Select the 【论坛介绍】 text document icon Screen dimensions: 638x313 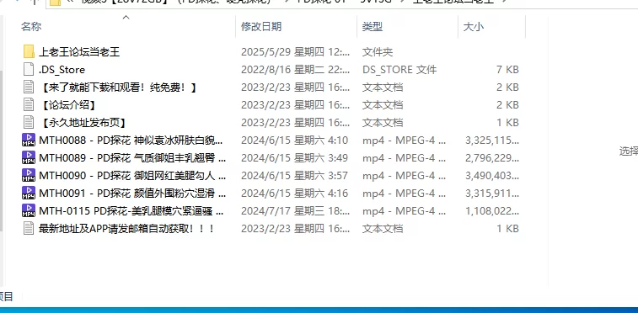tap(29, 104)
